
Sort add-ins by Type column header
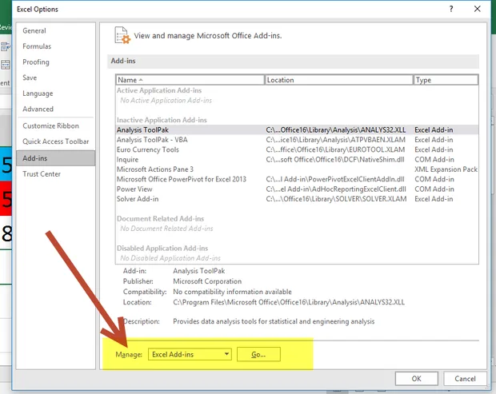click(446, 80)
